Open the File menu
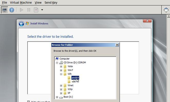This screenshot has height=102, width=170. coord(5,3)
